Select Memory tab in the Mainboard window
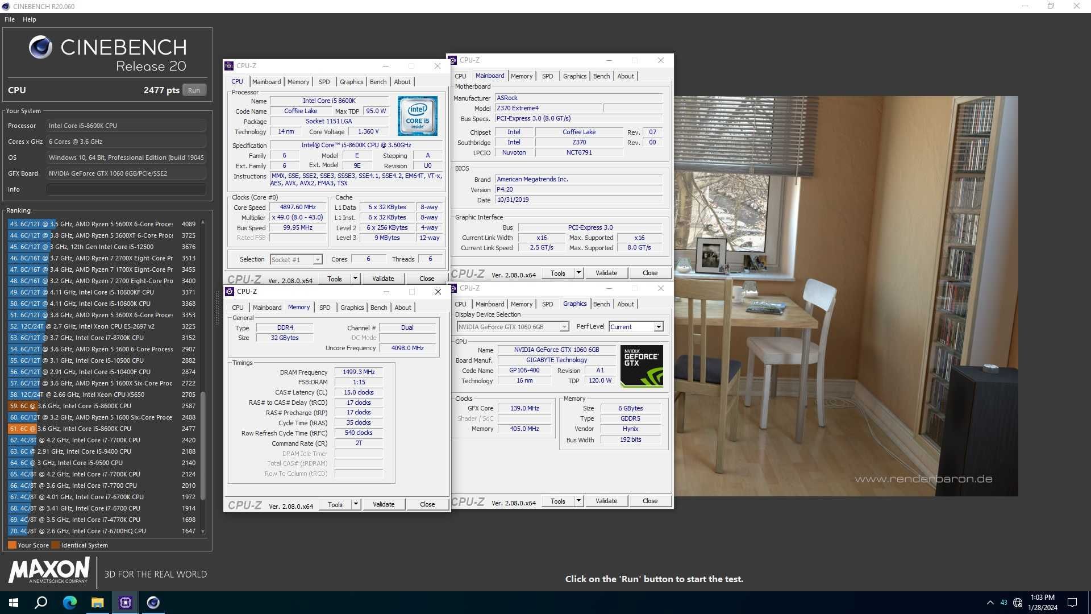The width and height of the screenshot is (1091, 614). 521,76
